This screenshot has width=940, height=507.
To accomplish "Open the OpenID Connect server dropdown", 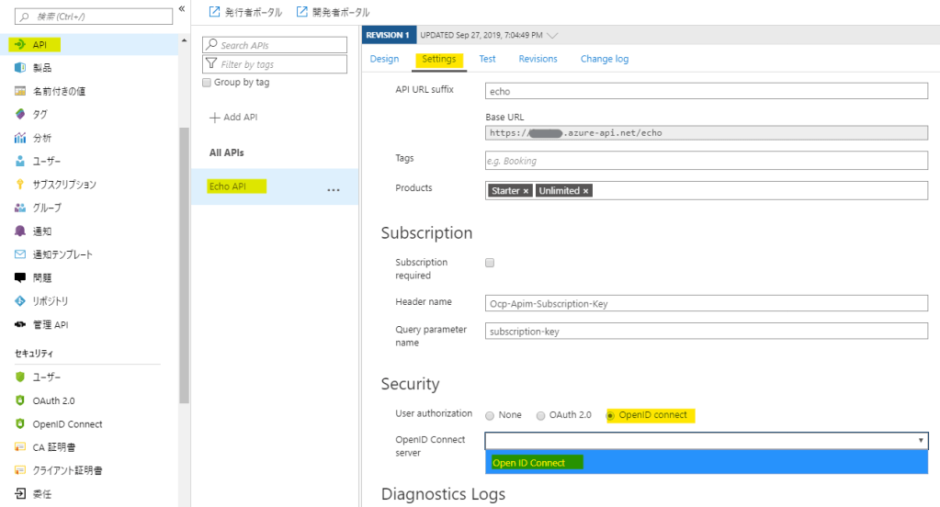I will point(706,441).
